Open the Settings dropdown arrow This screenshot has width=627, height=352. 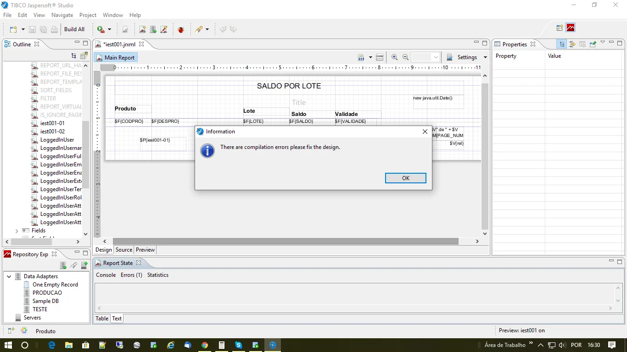(x=485, y=57)
